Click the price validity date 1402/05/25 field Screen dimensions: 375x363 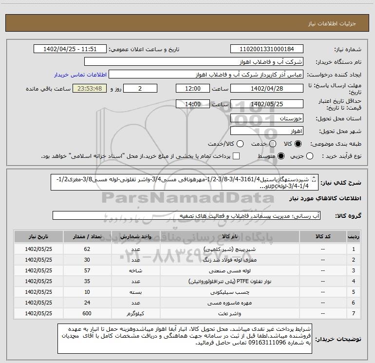coord(267,104)
